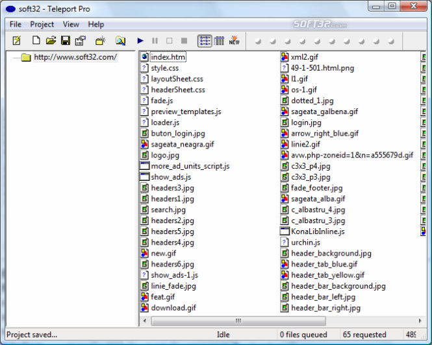
Task: Select the http://www.soft32.com/ tree folder
Action: click(x=75, y=57)
